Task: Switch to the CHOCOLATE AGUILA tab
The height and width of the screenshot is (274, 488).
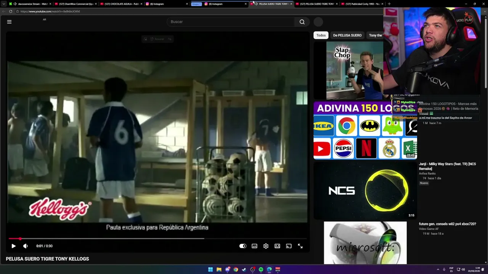Action: (120, 4)
